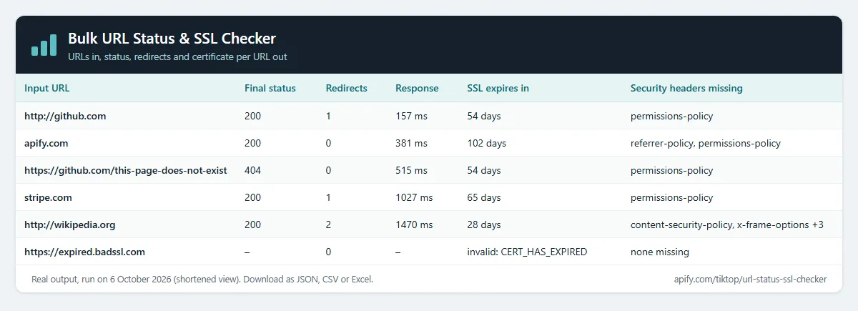Click the footer note about real output

[x=202, y=280]
